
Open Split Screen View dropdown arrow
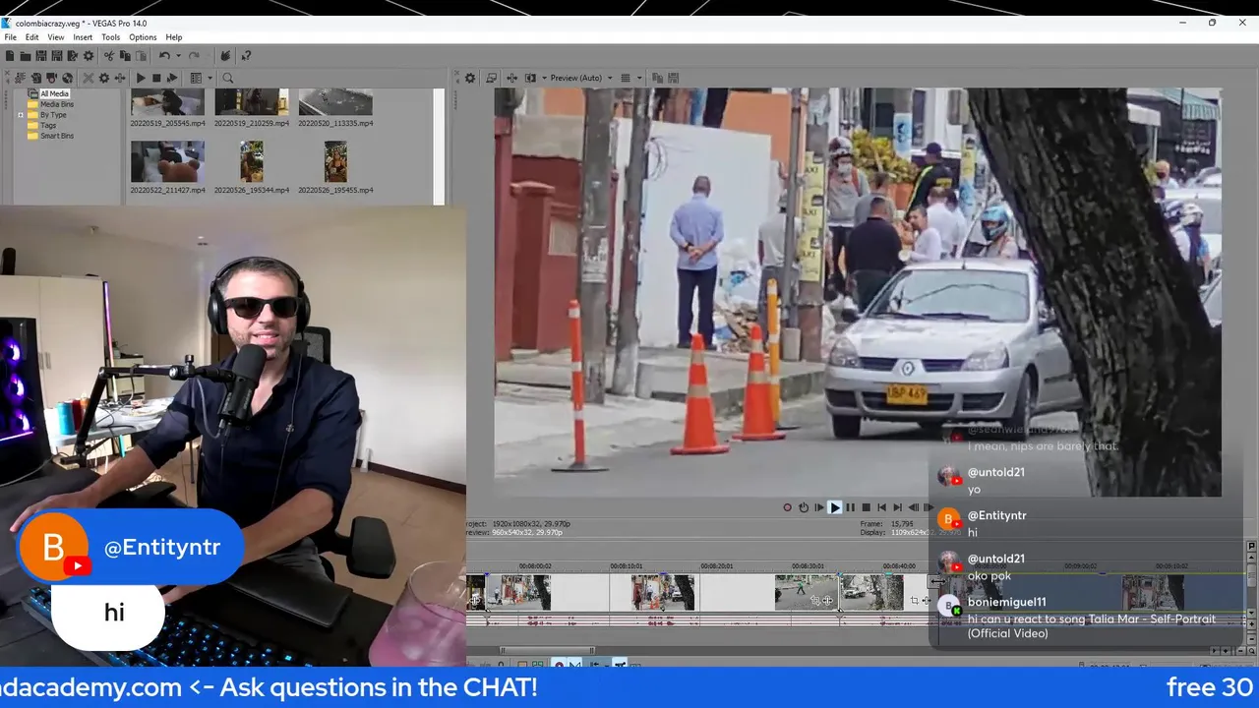coord(544,78)
